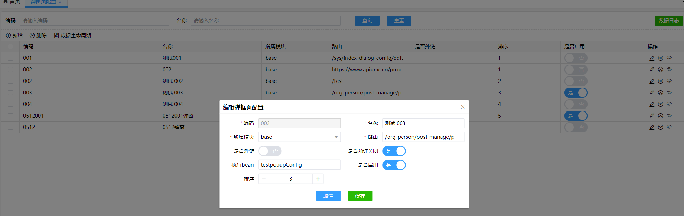Click the edit pencil icon for row 001
This screenshot has width=684, height=216.
tap(652, 58)
